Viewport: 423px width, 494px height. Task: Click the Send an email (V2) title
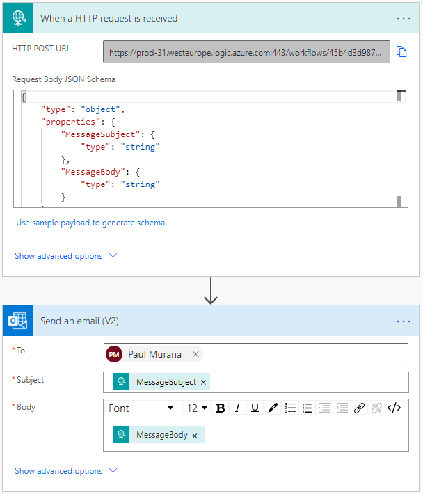point(80,321)
